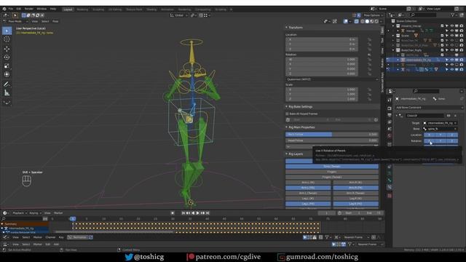Image resolution: width=466 pixels, height=262 pixels.
Task: Toggle Arm.L (FK) rig layer button
Action: click(308, 188)
